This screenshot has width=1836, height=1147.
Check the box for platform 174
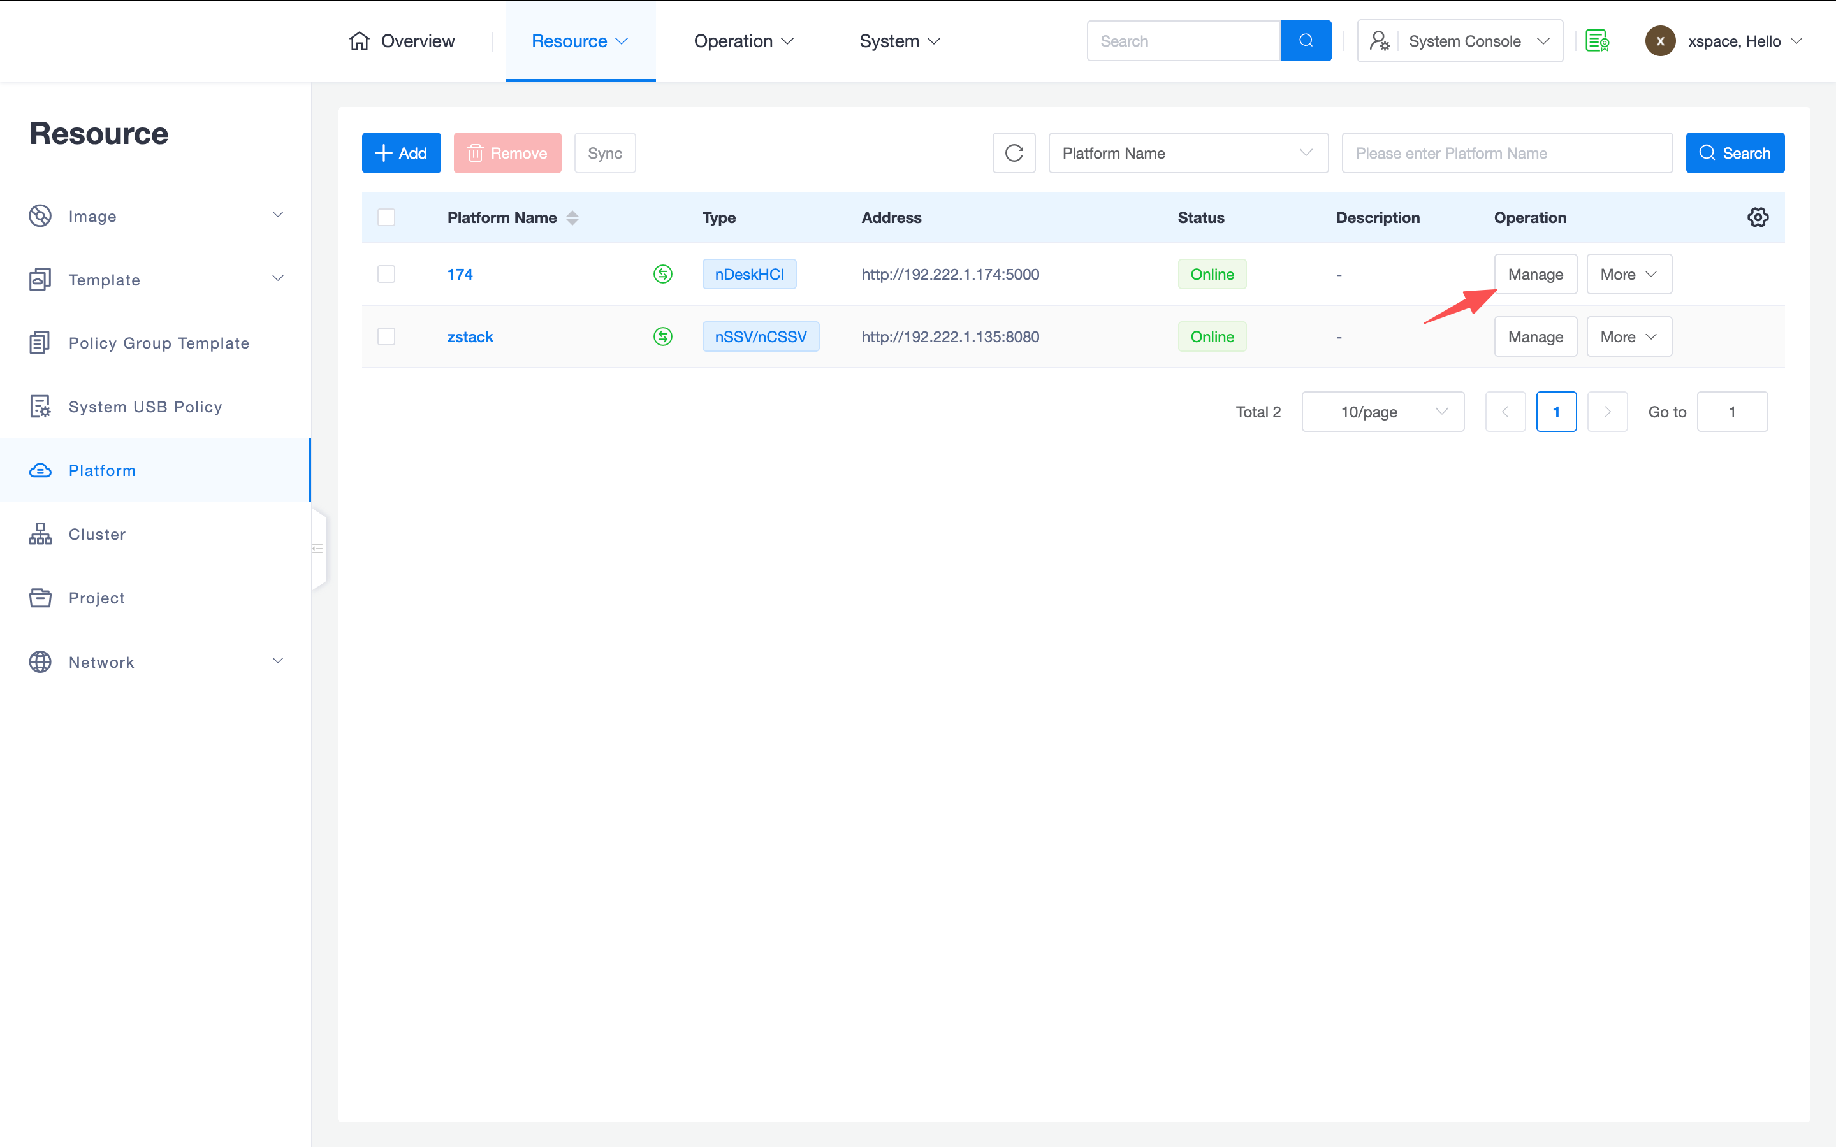click(386, 274)
